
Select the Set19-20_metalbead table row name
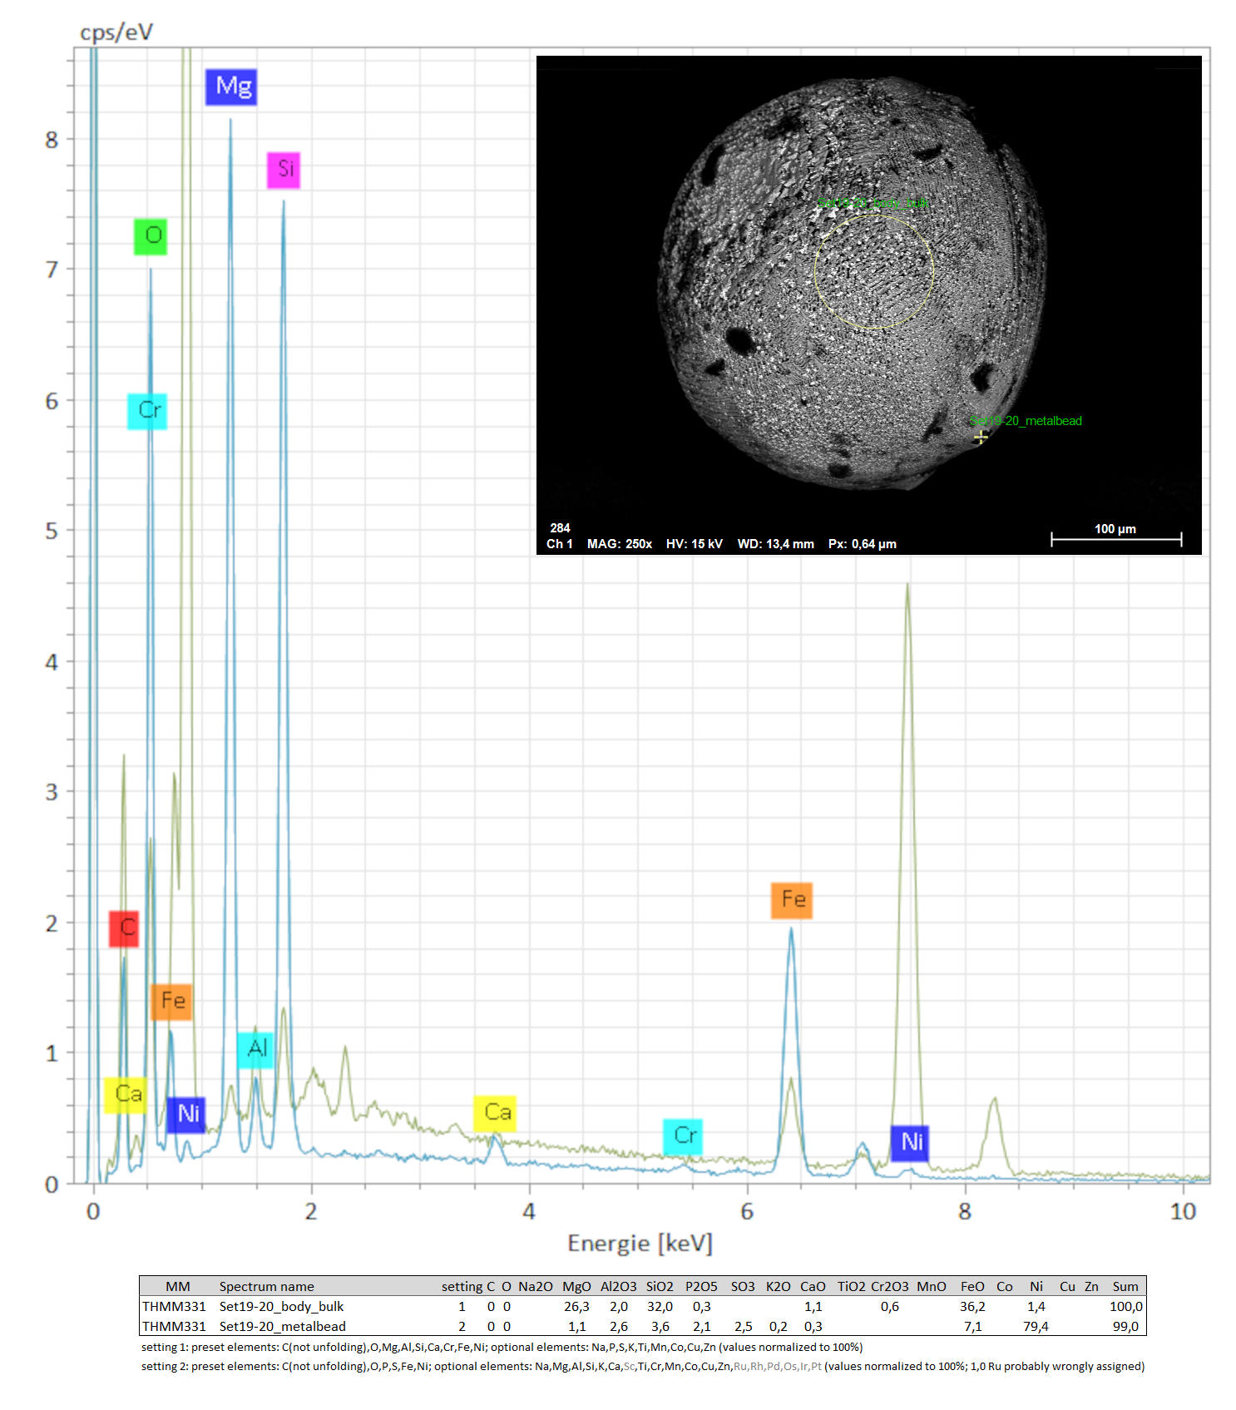[282, 1326]
